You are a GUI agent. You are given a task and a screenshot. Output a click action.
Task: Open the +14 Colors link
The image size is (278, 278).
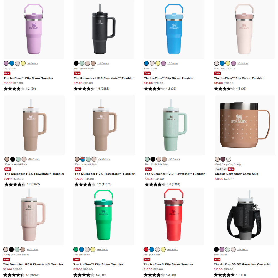[x=104, y=159]
